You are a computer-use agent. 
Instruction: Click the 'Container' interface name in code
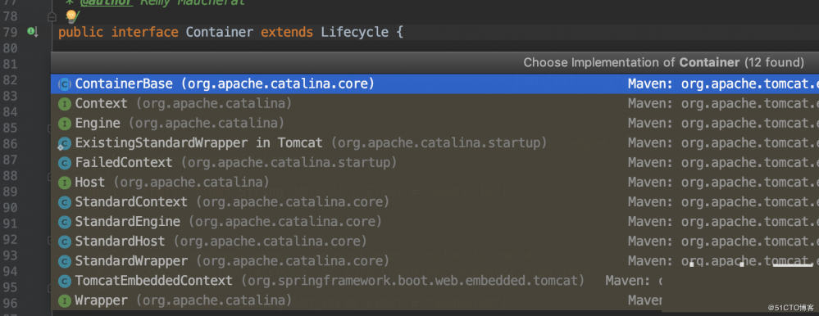click(220, 32)
